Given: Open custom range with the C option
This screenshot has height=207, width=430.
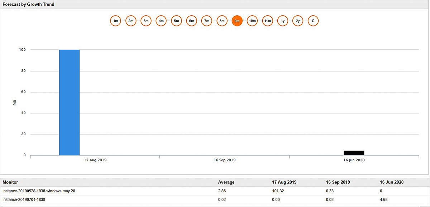Looking at the screenshot, I should click(313, 21).
